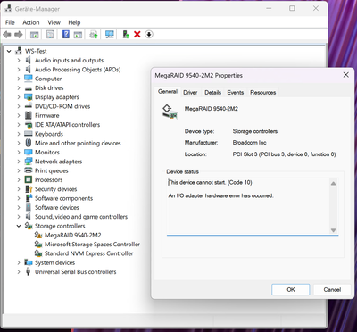
Task: Click the Print queues category icon
Action: click(29, 170)
